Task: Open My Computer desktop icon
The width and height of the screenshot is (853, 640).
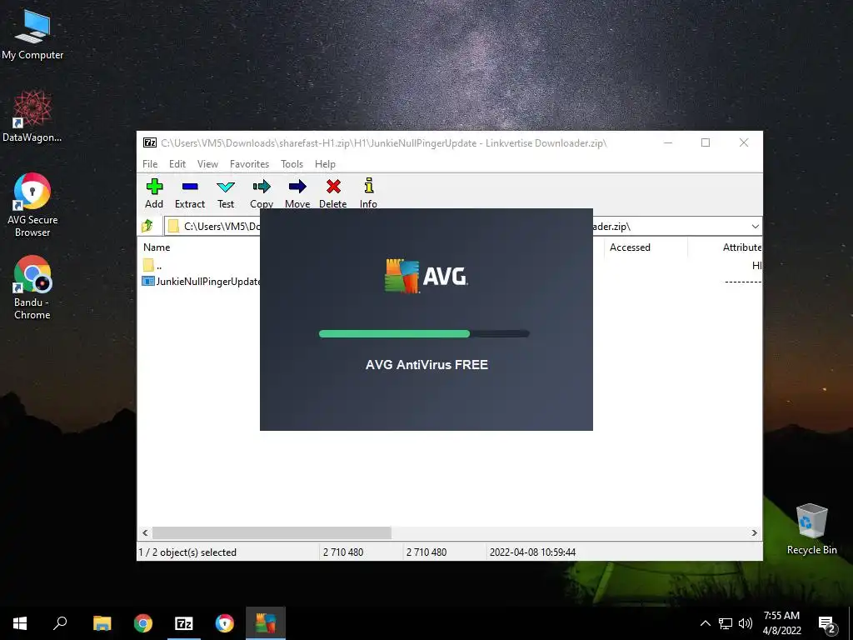Action: tap(32, 33)
